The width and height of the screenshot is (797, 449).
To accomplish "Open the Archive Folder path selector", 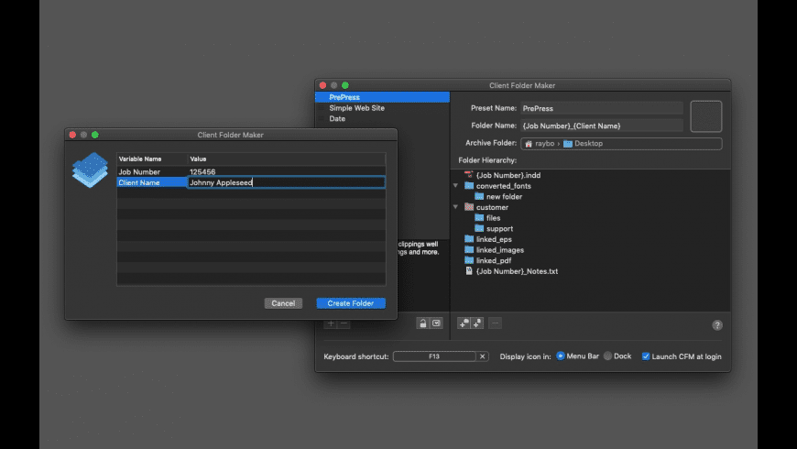I will point(621,143).
